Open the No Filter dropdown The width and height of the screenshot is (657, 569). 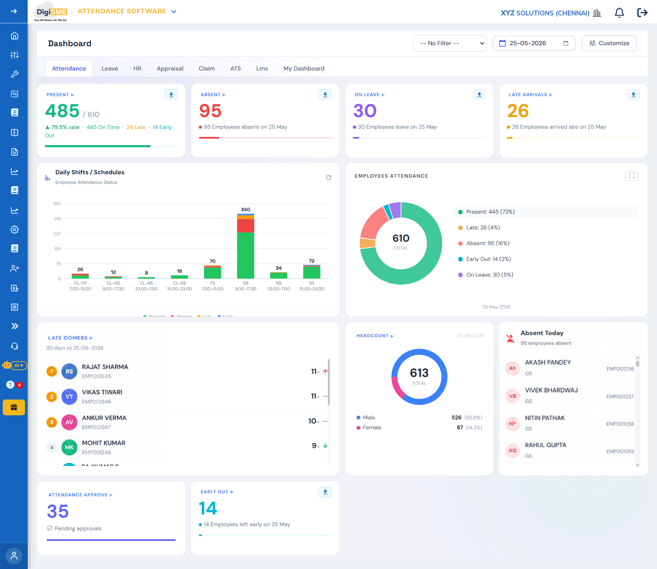coord(450,43)
